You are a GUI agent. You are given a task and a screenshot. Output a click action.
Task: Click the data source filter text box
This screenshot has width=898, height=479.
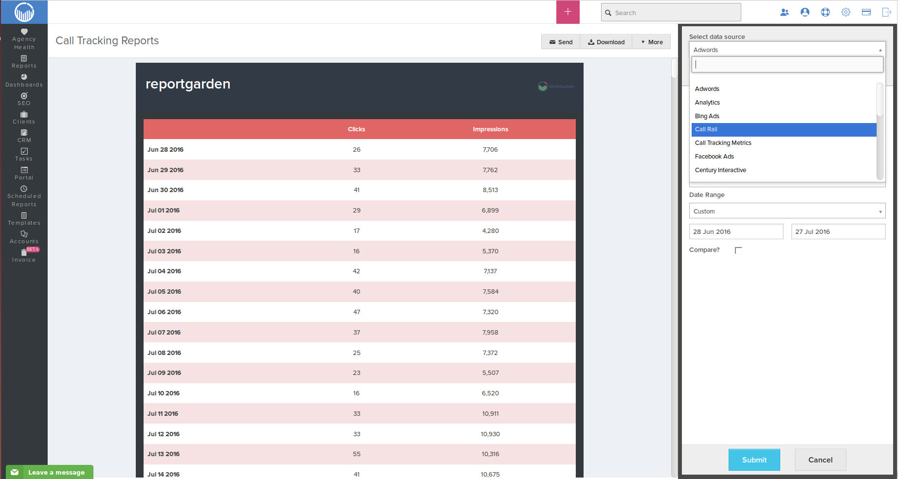[787, 64]
